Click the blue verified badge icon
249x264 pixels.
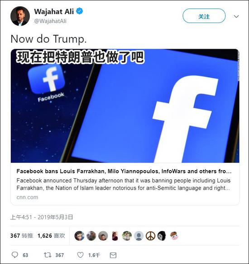point(79,11)
